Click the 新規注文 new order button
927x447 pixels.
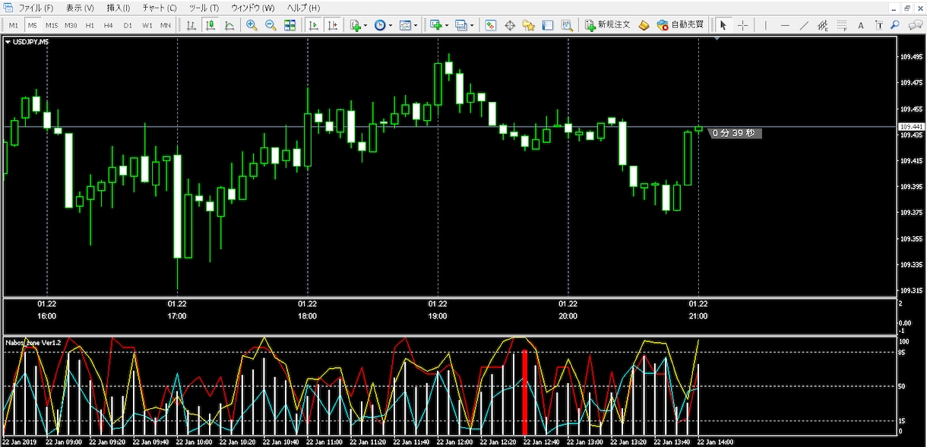tap(607, 25)
